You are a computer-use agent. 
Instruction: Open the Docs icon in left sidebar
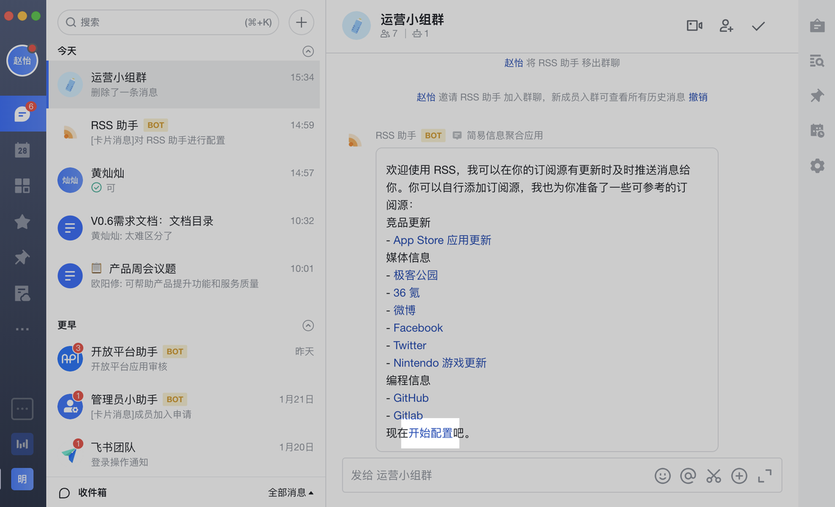point(22,293)
